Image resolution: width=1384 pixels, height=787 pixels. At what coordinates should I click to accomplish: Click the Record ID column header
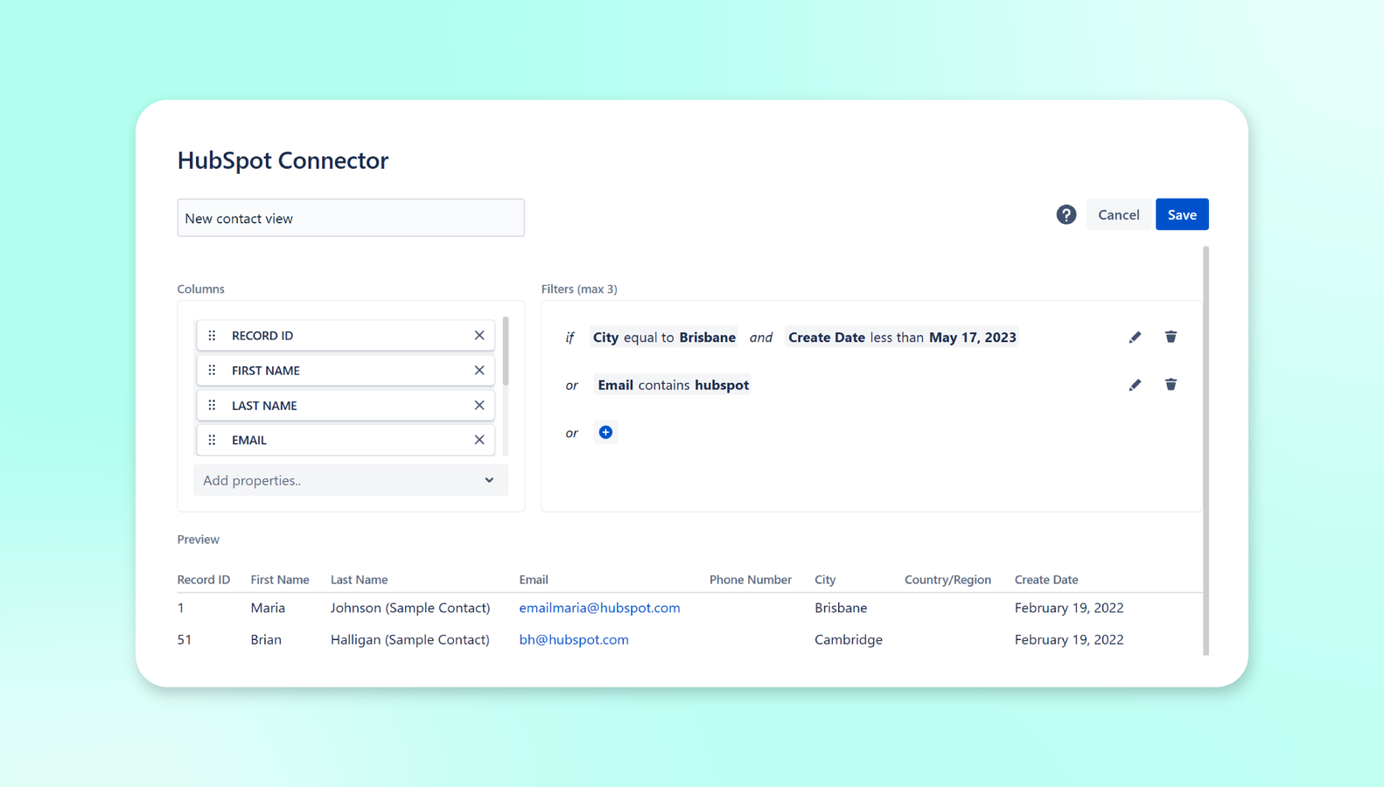pyautogui.click(x=203, y=580)
